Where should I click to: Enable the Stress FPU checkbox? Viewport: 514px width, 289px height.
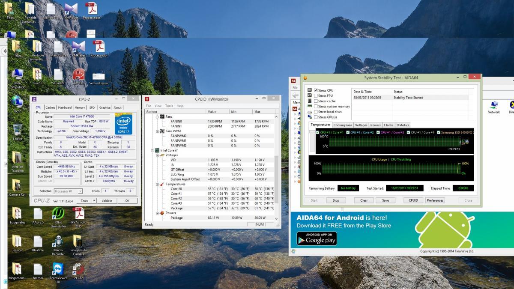click(x=316, y=96)
